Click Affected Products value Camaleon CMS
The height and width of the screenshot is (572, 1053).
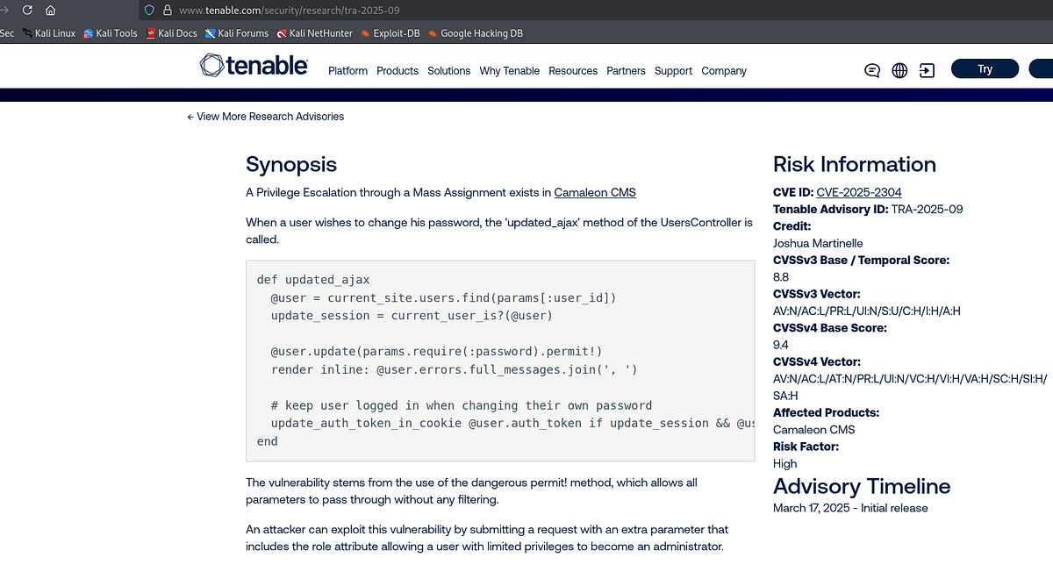(814, 430)
